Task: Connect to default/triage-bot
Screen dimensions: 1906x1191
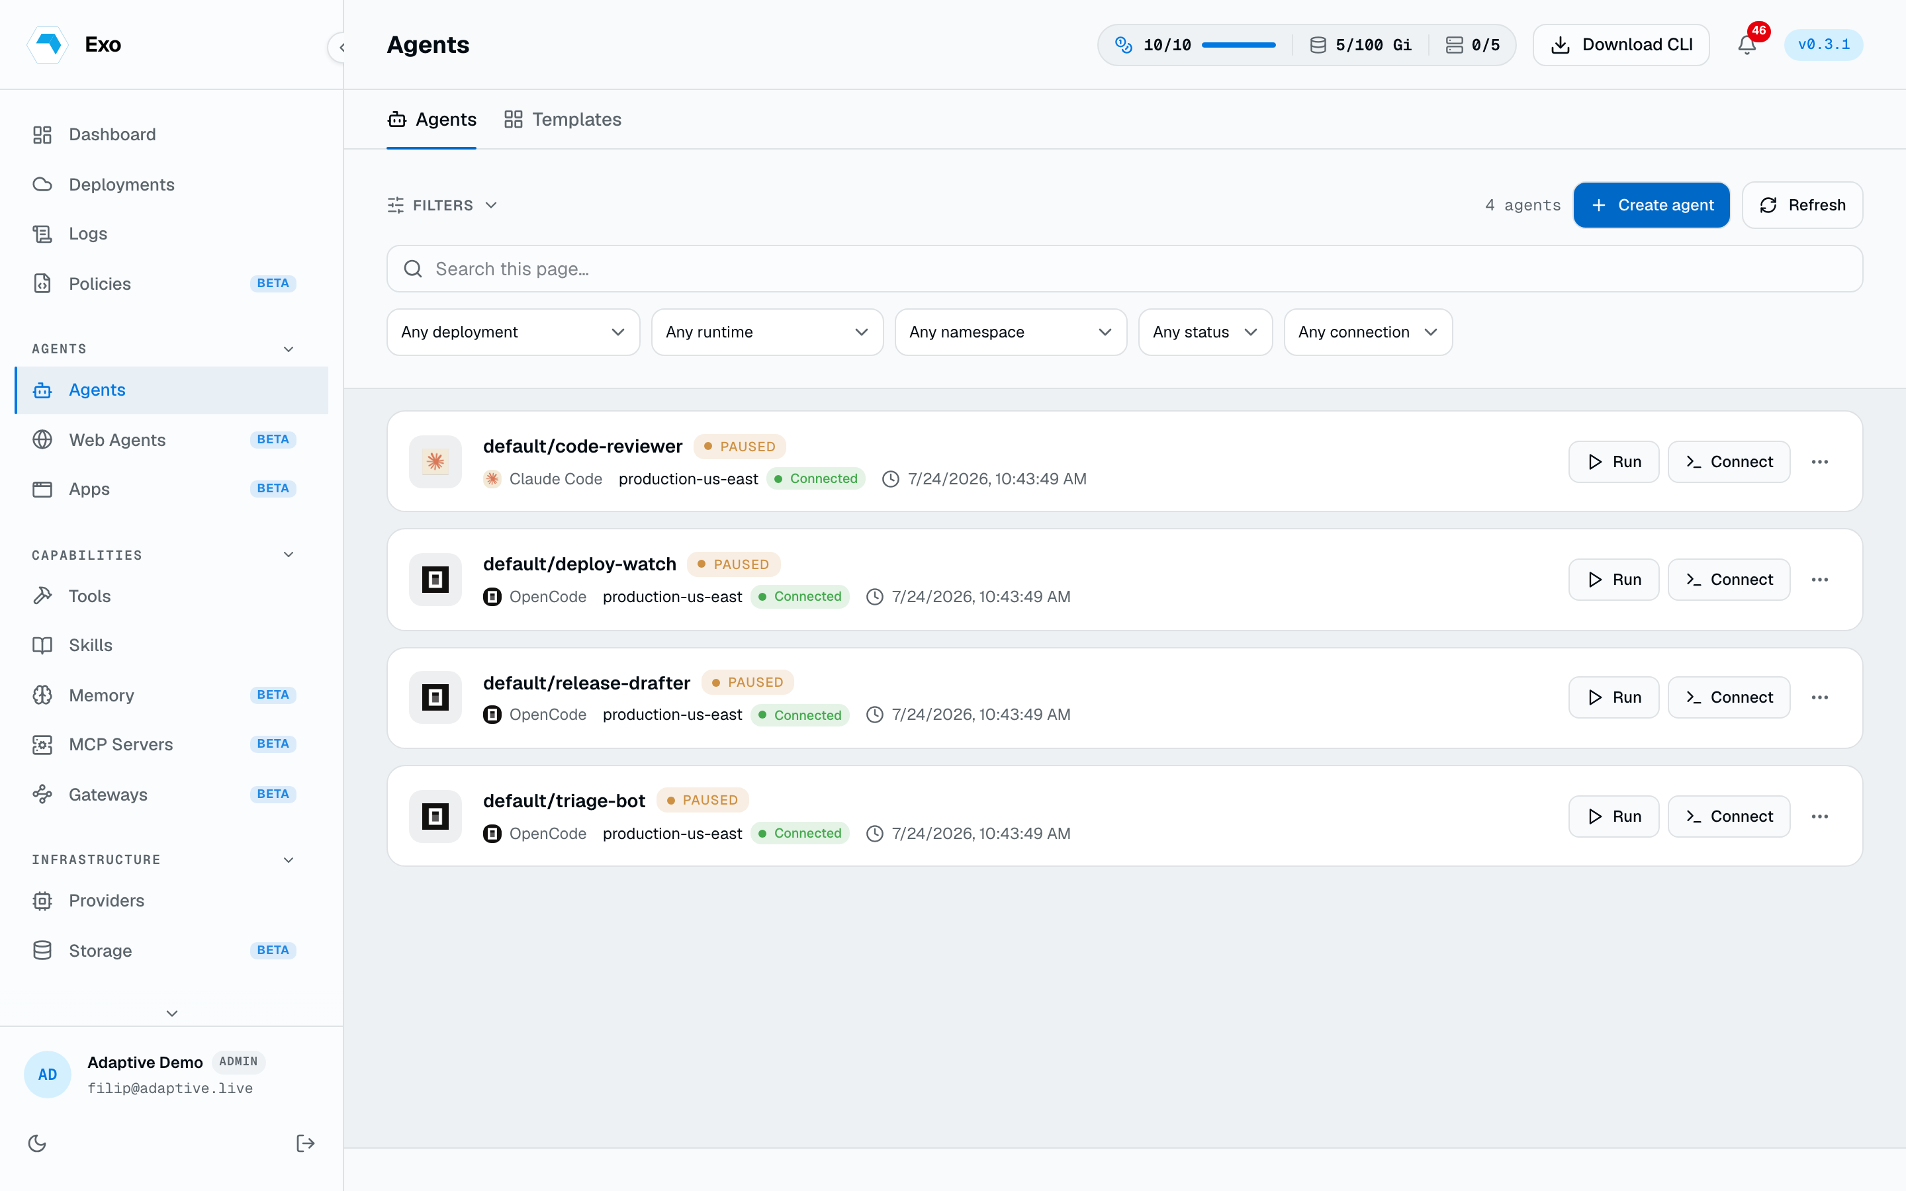Action: pos(1729,816)
